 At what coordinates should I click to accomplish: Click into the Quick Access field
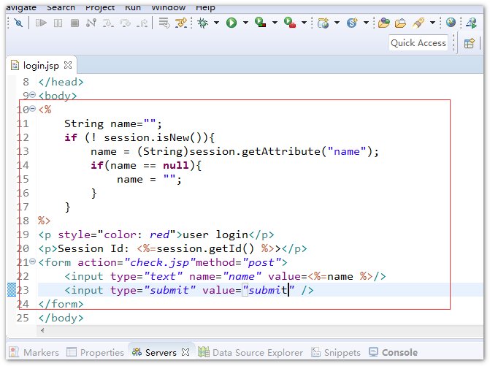coord(418,43)
